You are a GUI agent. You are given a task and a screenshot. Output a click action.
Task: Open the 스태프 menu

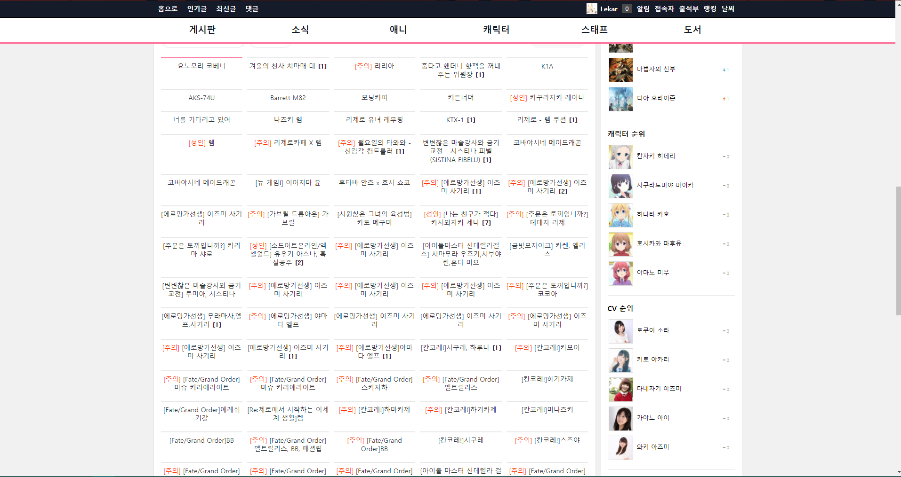click(594, 30)
